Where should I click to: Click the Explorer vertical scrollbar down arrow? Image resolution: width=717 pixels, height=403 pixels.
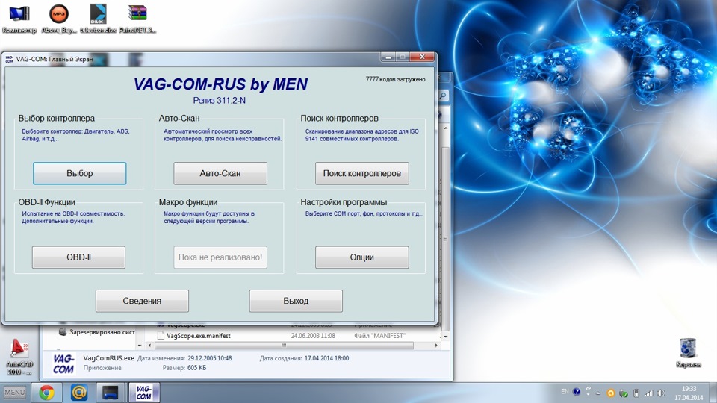pyautogui.click(x=445, y=337)
